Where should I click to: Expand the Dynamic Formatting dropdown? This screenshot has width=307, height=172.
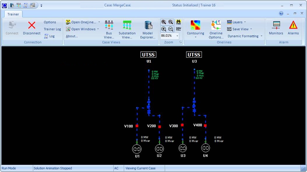261,36
